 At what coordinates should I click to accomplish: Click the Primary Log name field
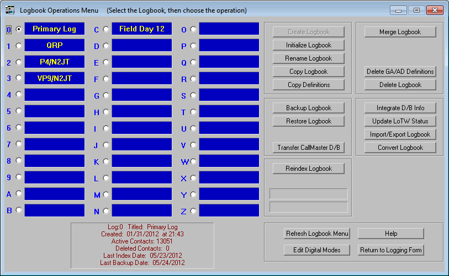point(54,29)
